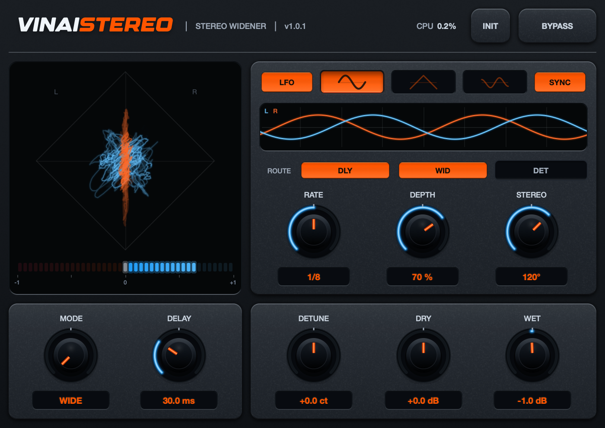The image size is (605, 428).
Task: Click the VINAISTEREO logo
Action: tap(96, 25)
